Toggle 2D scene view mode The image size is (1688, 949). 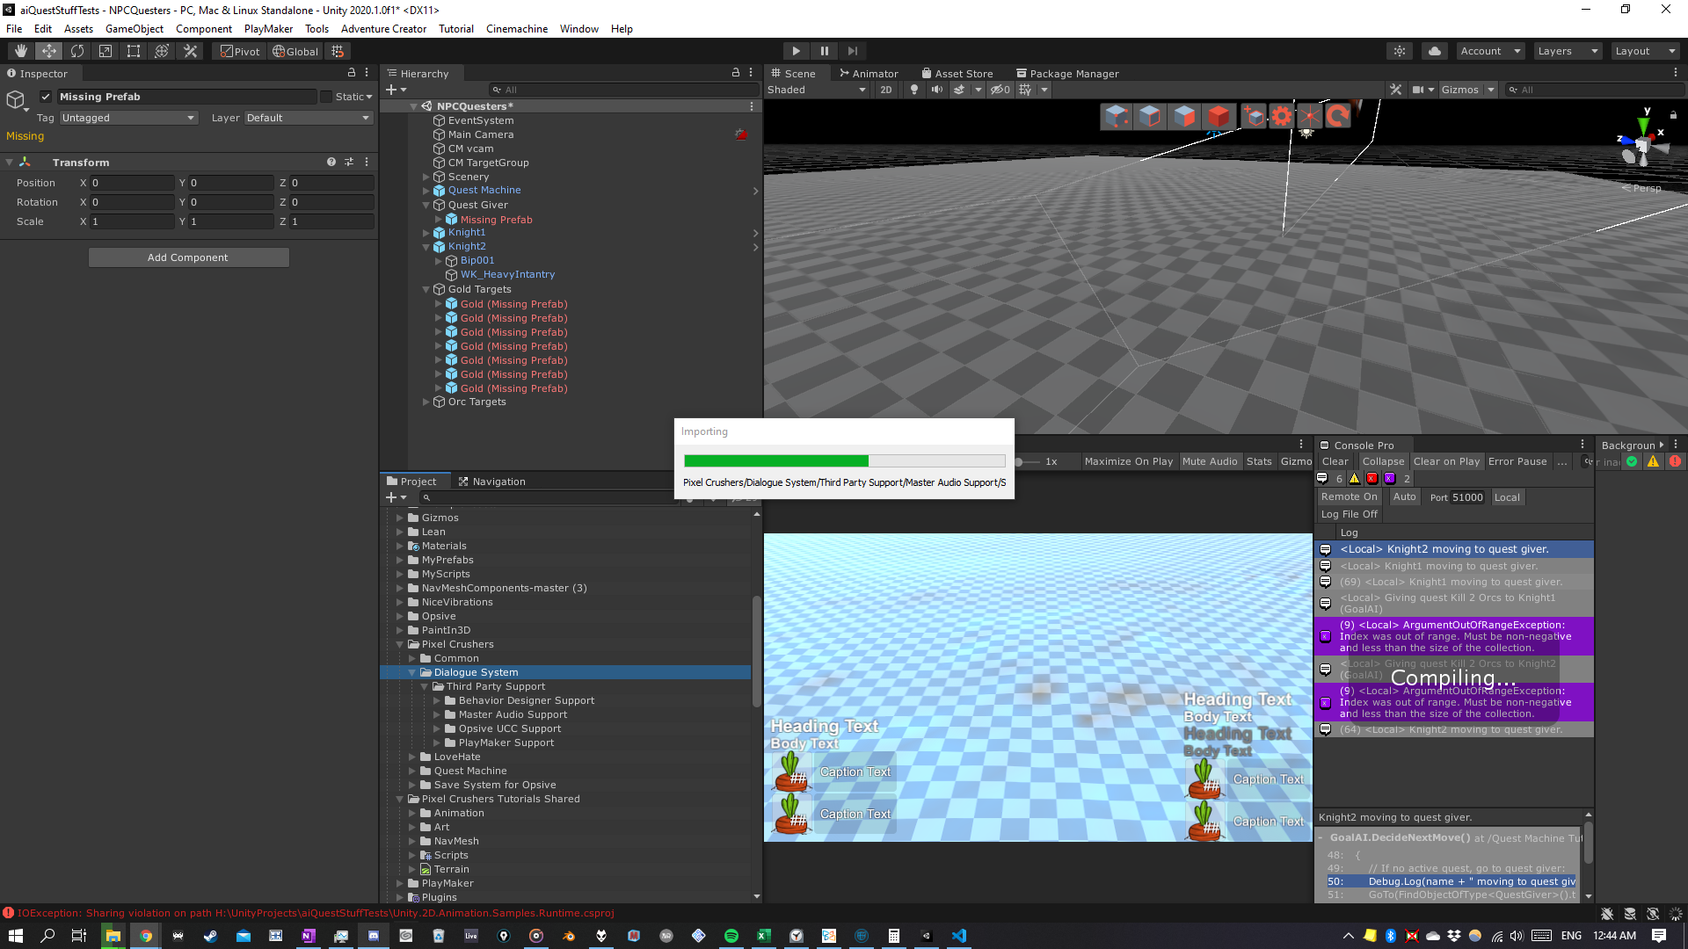tap(886, 90)
